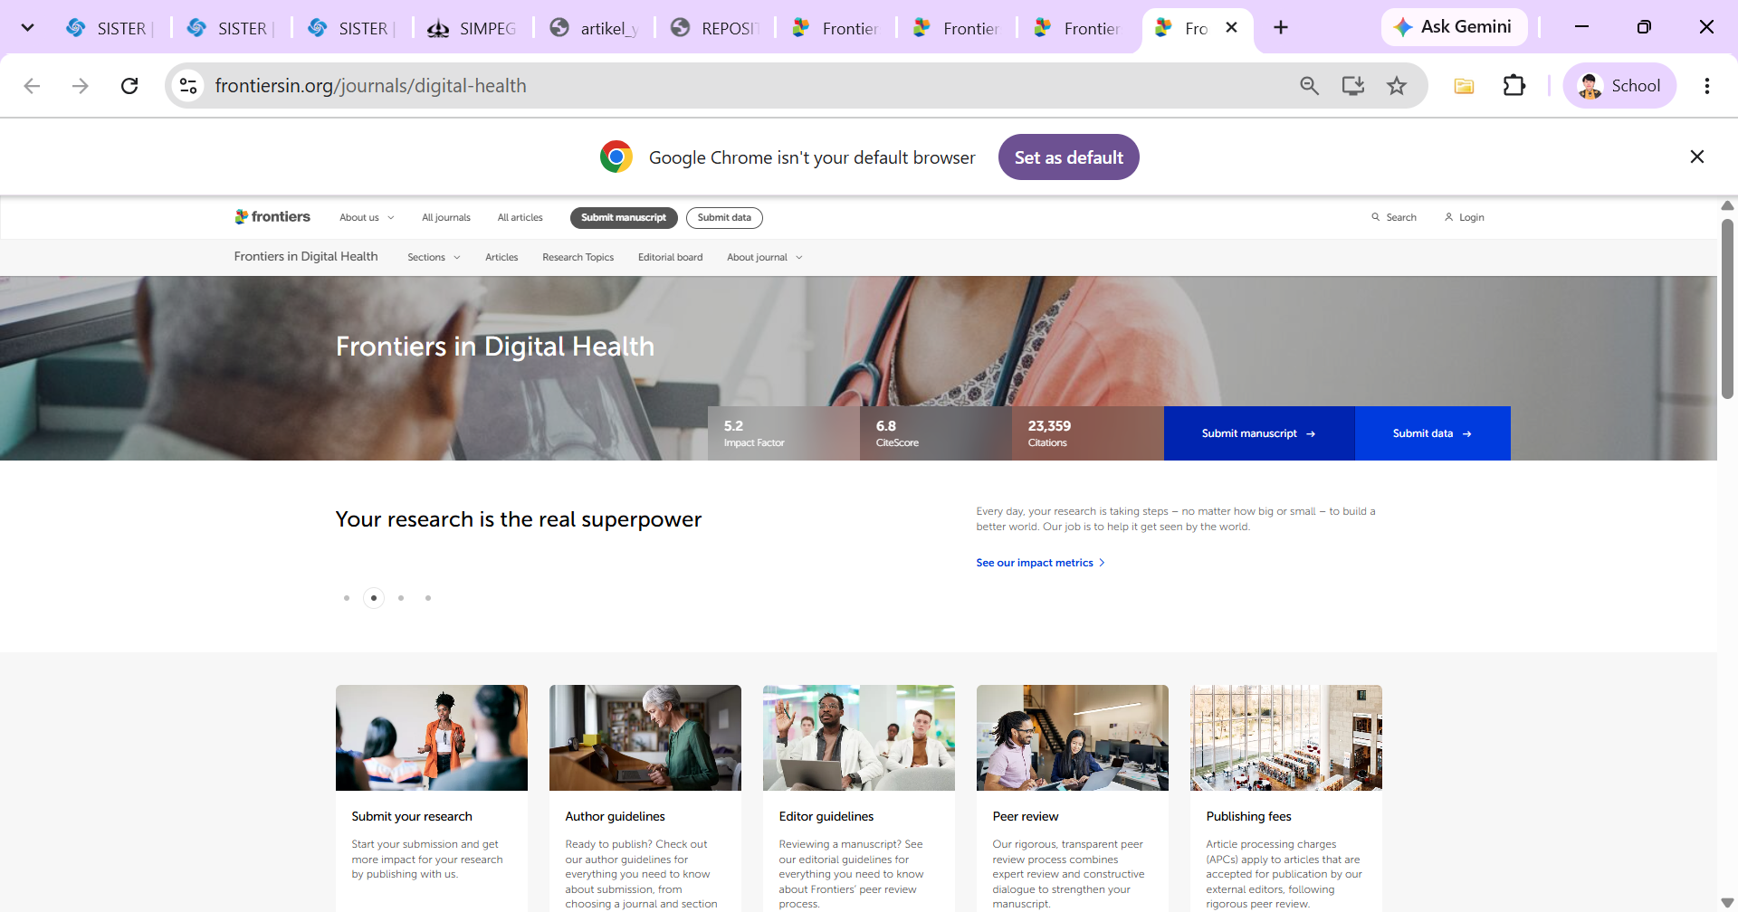Click the Frontiers in Digital Health journal name link
The image size is (1738, 912).
click(306, 257)
